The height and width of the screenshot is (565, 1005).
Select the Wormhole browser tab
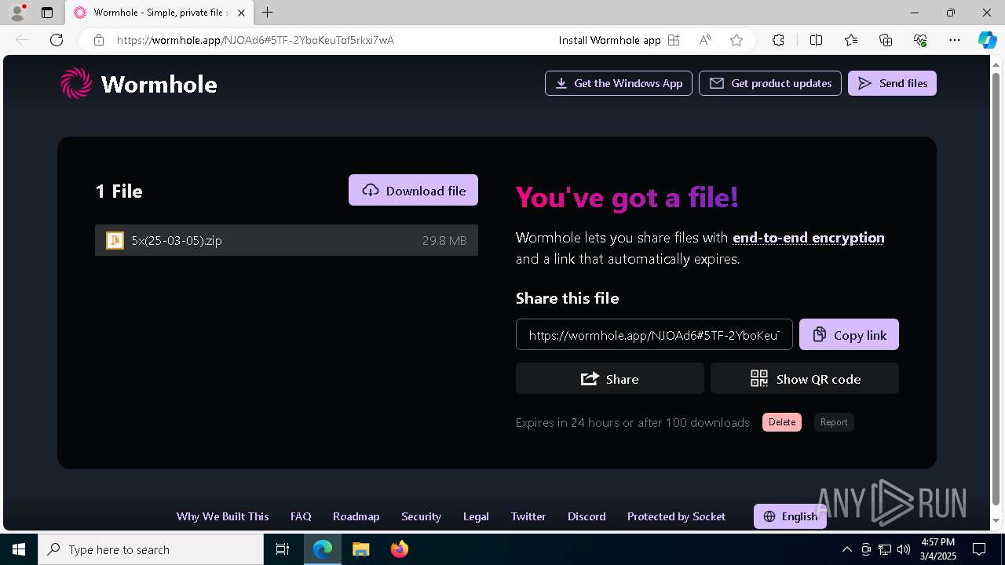(161, 13)
